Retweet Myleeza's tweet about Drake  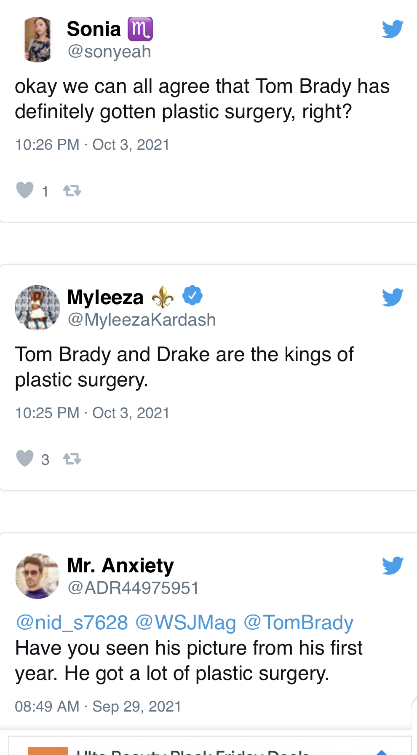(72, 458)
